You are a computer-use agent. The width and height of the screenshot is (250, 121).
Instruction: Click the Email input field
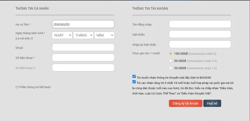click(x=83, y=47)
